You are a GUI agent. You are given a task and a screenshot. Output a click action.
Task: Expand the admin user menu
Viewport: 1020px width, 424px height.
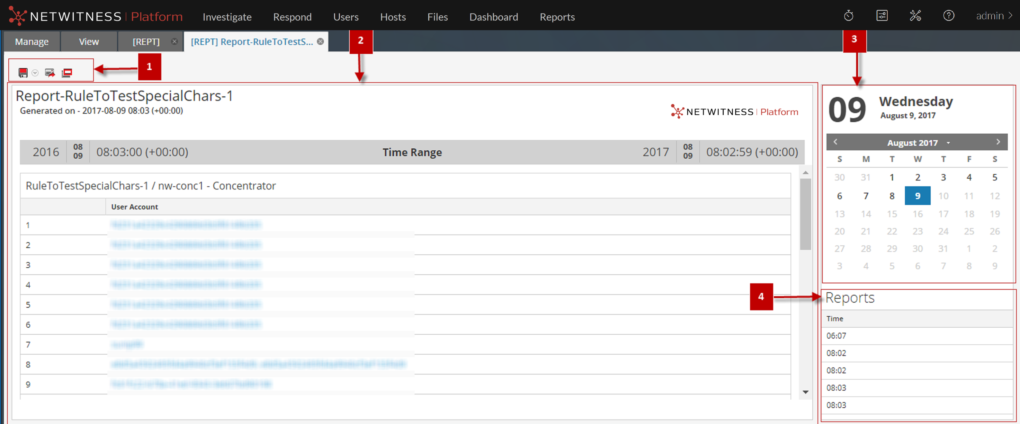[x=993, y=16]
